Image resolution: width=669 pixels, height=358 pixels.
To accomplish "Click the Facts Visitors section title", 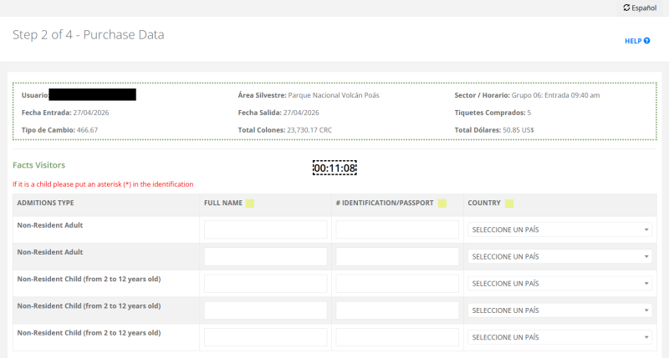I will [38, 165].
